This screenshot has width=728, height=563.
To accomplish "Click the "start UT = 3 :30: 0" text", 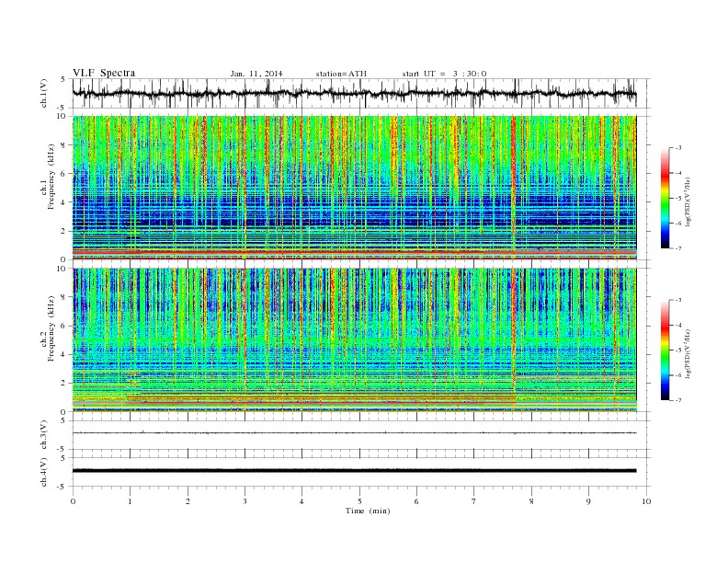I will pyautogui.click(x=444, y=74).
